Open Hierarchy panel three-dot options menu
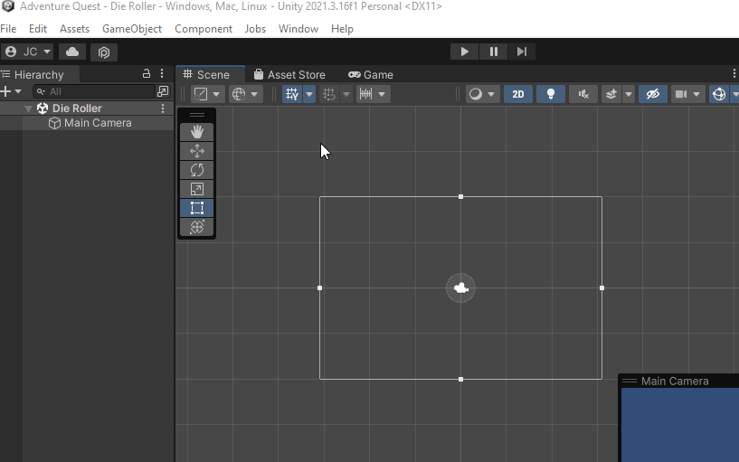The width and height of the screenshot is (739, 462). tap(162, 73)
